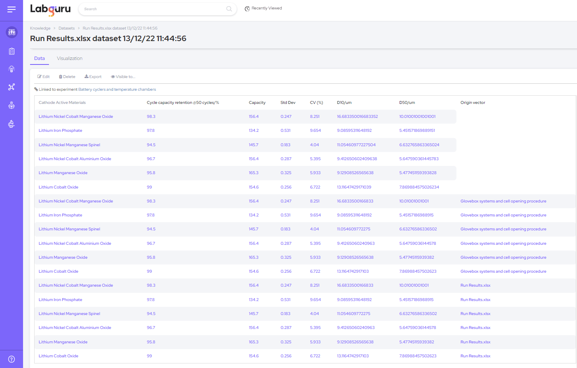Open inventory via the box-with-pin icon
This screenshot has width=577, height=368.
pyautogui.click(x=12, y=105)
